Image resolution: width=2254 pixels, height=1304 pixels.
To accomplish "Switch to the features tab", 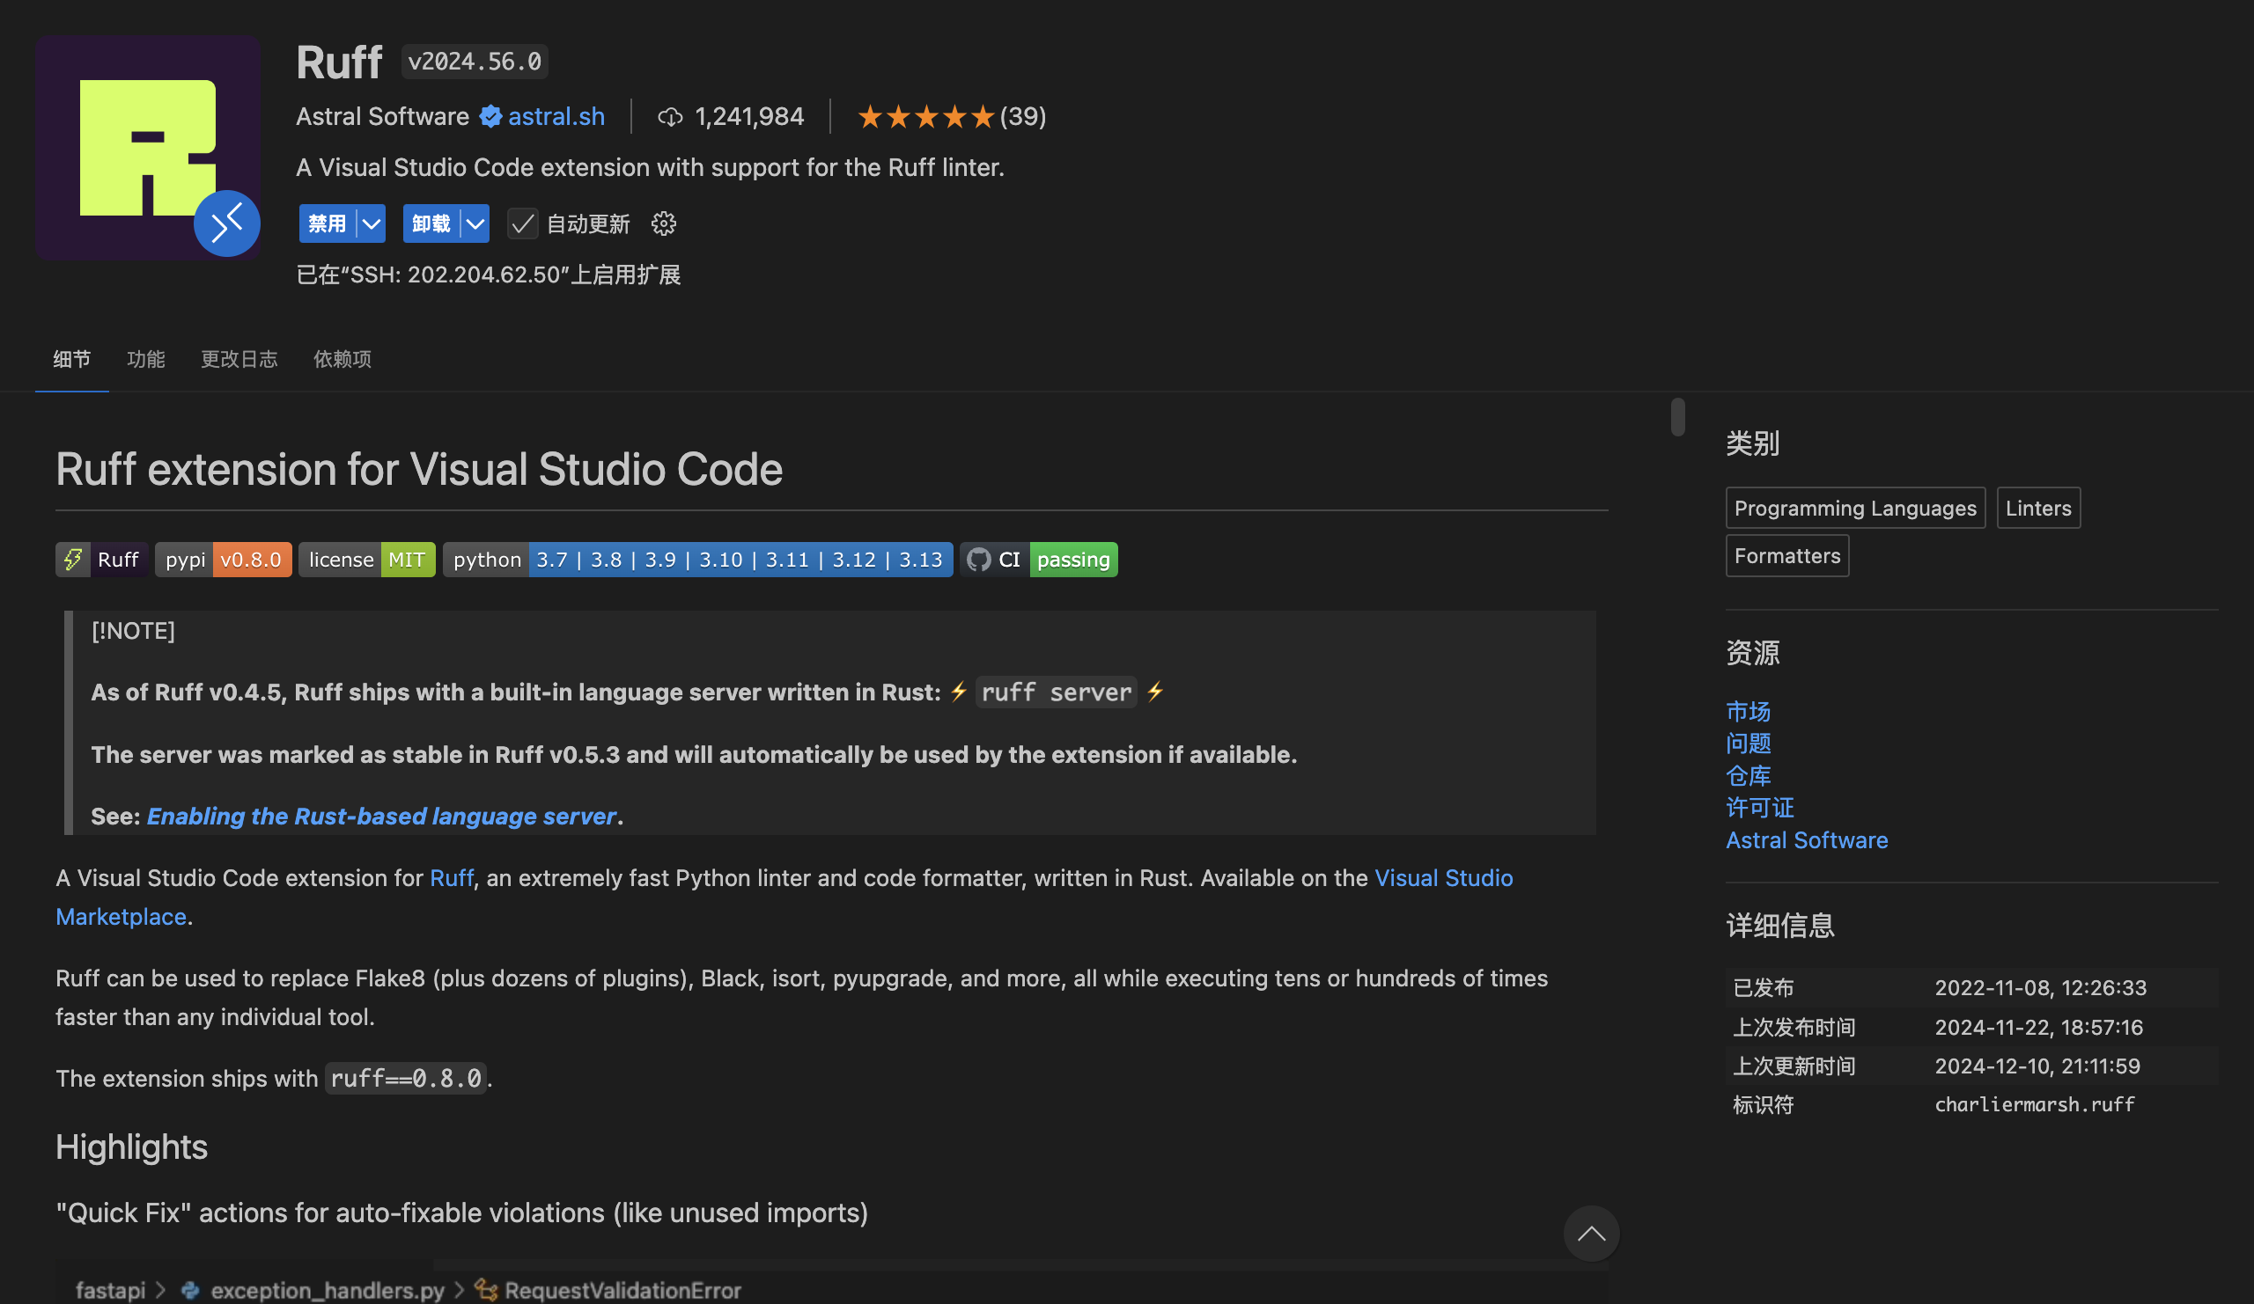I will pos(146,359).
